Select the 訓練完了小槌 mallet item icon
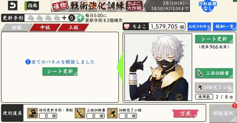The width and height of the screenshot is (237, 123). click(x=112, y=113)
